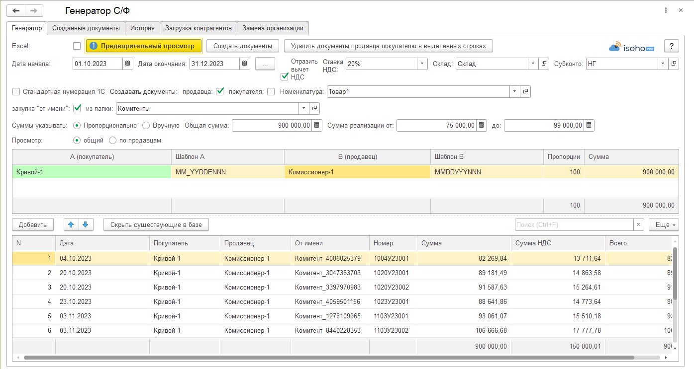
Task: Click Скрыть существующие в базе
Action: tap(156, 225)
